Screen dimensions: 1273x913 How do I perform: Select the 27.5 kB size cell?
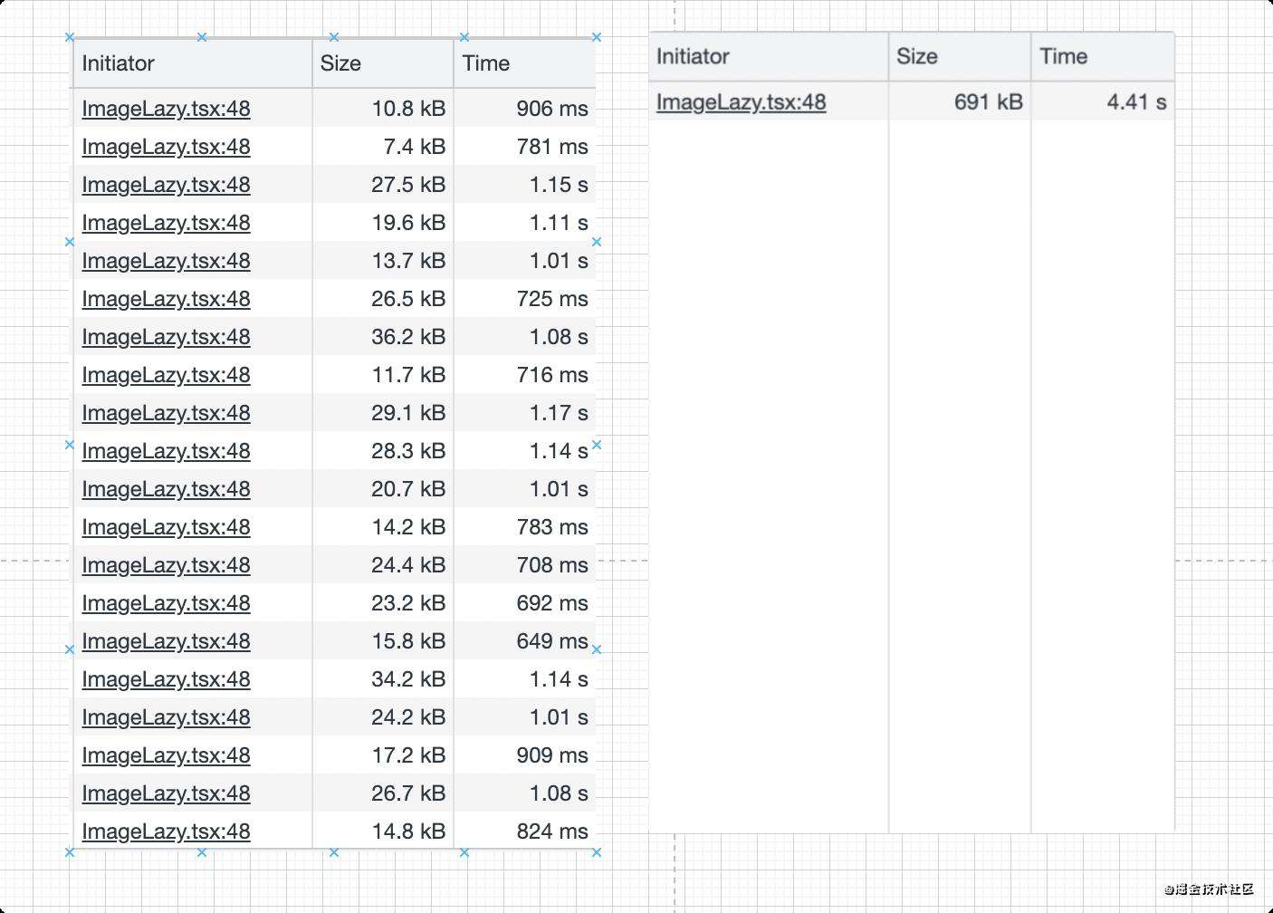[x=383, y=185]
